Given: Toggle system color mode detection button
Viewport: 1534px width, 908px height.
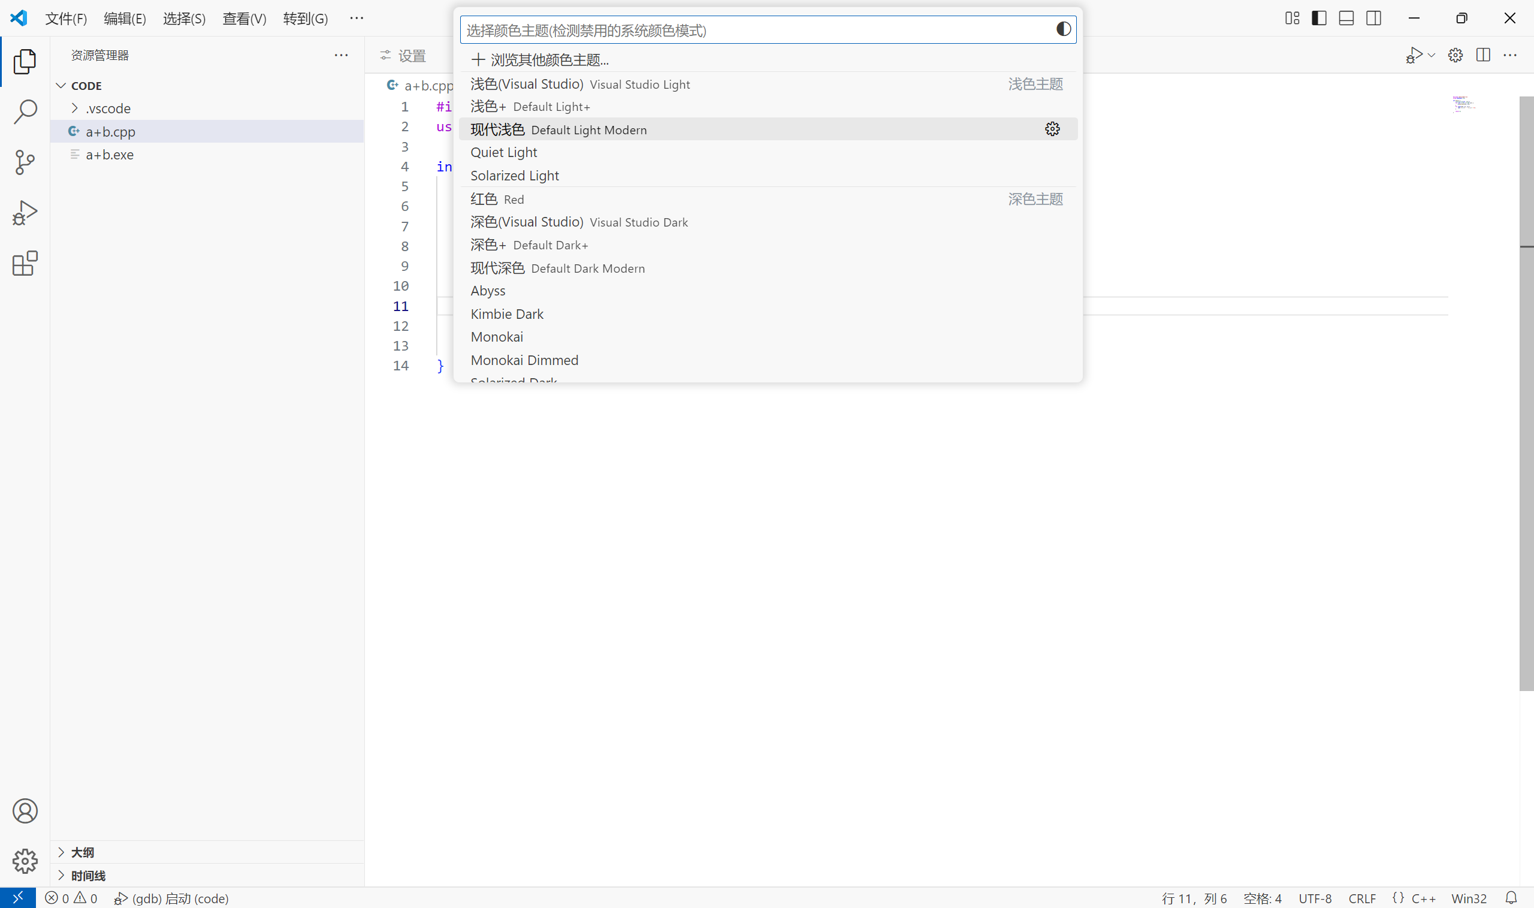Looking at the screenshot, I should (1063, 29).
